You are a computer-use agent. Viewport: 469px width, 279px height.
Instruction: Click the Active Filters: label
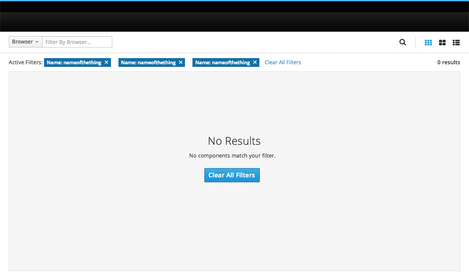(x=26, y=62)
